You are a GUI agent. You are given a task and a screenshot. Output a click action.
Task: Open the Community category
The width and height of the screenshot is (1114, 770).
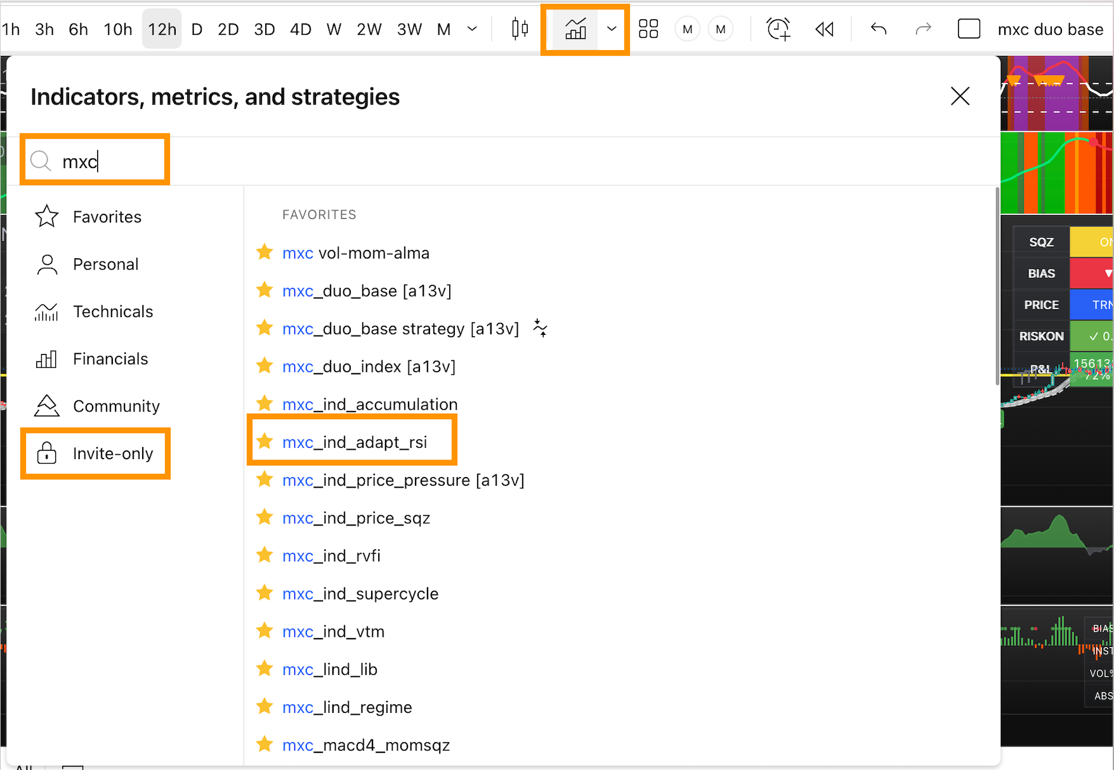97,406
